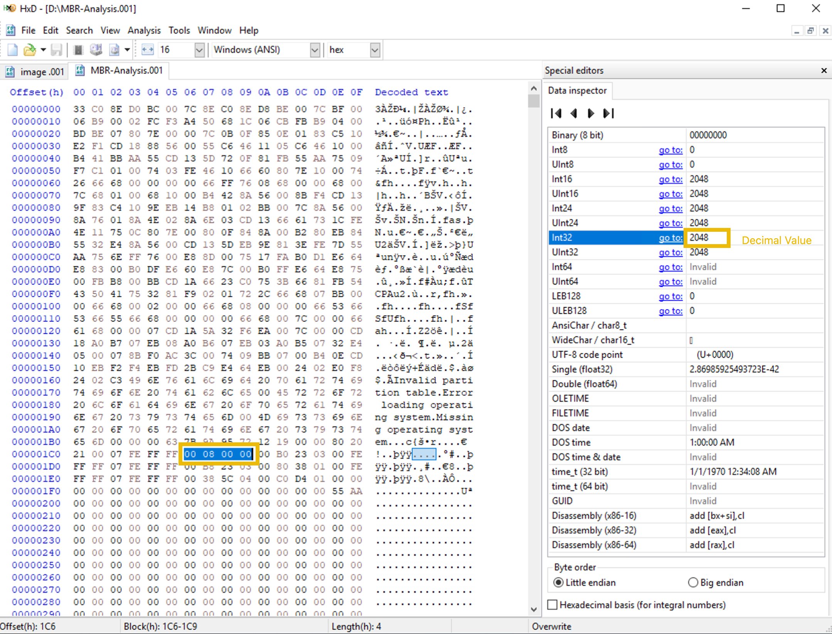Open the File menu
The height and width of the screenshot is (634, 832).
tap(28, 30)
